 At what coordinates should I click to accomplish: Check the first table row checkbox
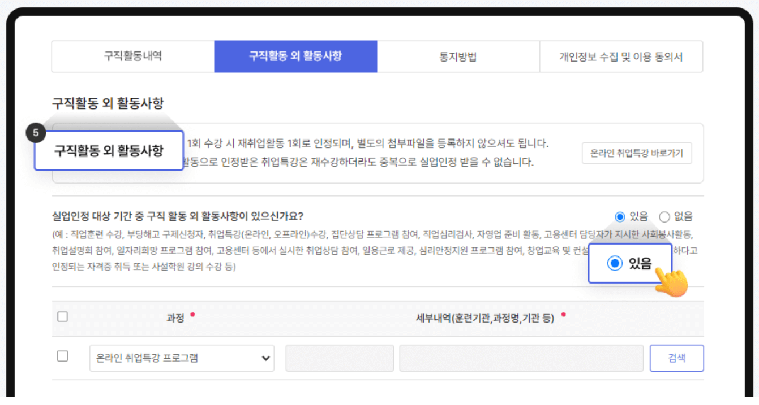62,358
